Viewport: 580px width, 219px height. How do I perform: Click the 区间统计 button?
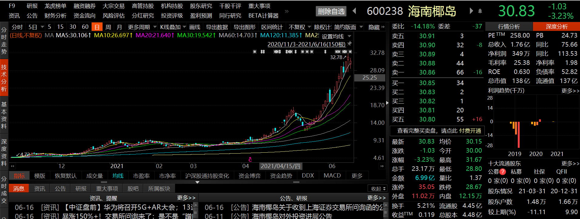coord(272,27)
